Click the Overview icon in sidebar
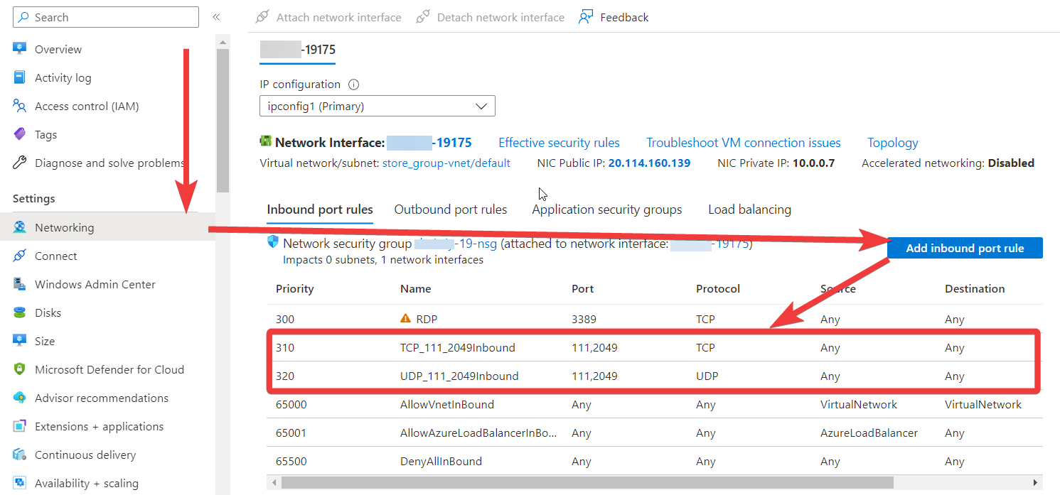This screenshot has height=495, width=1060. pyautogui.click(x=20, y=49)
